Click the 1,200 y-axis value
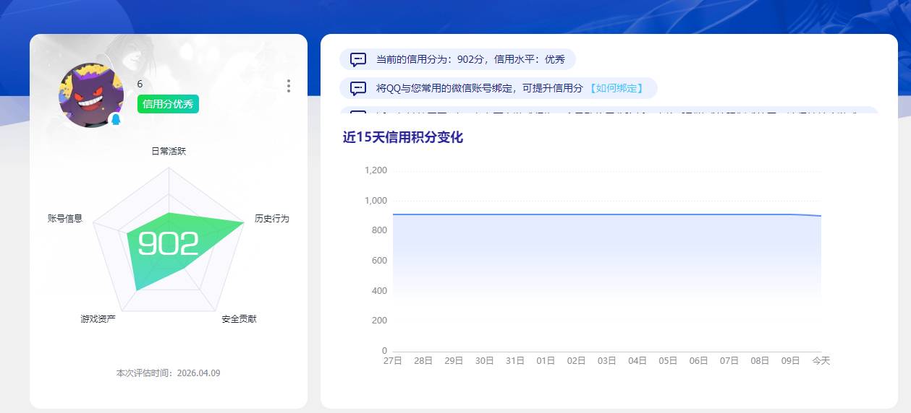Image resolution: width=911 pixels, height=413 pixels. click(x=376, y=170)
